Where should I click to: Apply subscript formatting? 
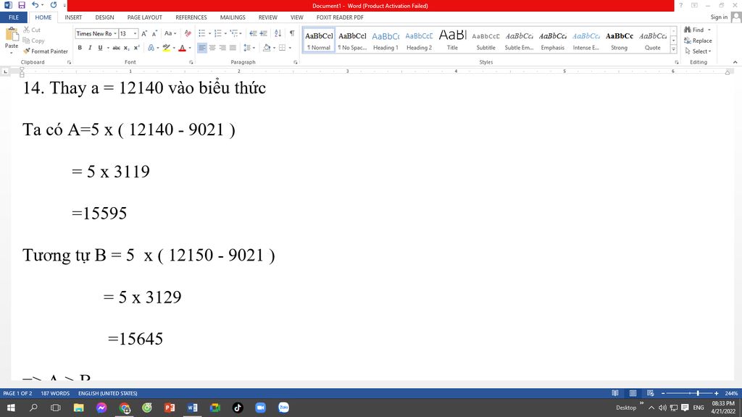point(126,48)
